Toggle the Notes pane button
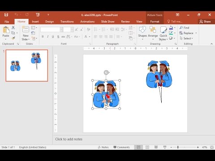Image resolution: width=215 pixels, height=161 pixels. pyautogui.click(x=103, y=147)
